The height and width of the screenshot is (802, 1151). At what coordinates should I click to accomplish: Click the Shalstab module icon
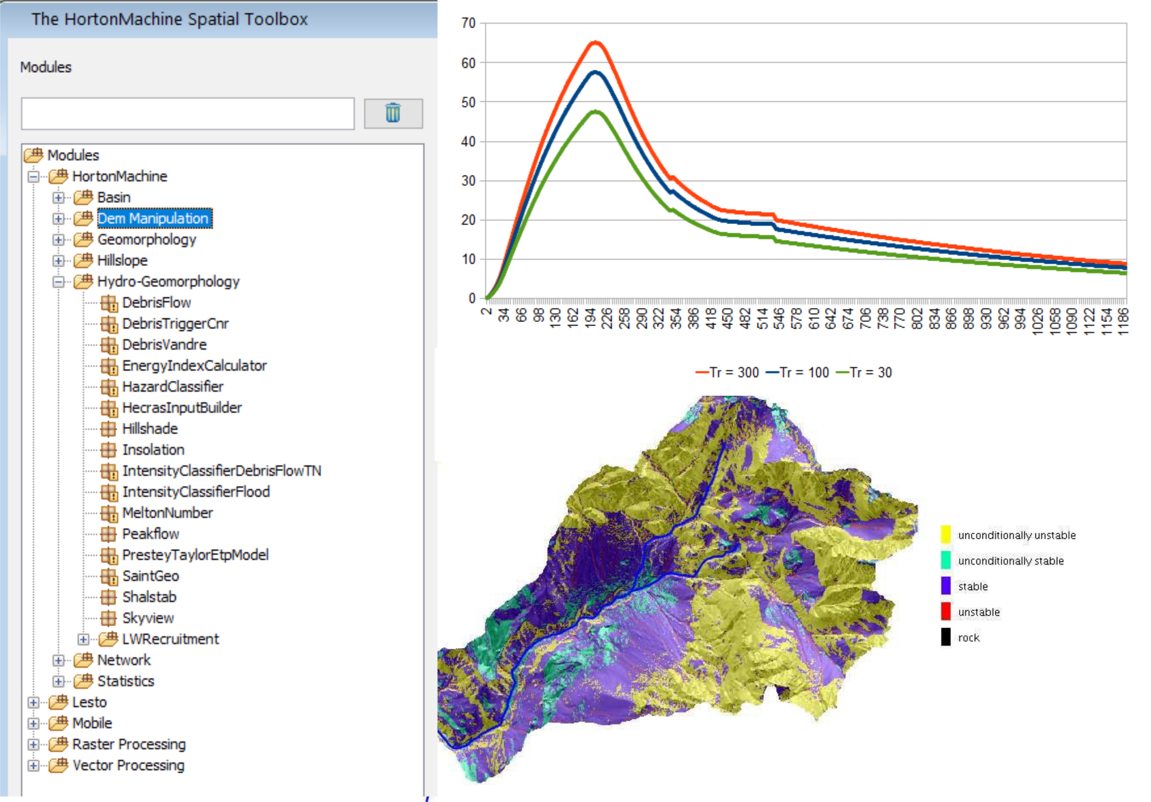point(108,597)
